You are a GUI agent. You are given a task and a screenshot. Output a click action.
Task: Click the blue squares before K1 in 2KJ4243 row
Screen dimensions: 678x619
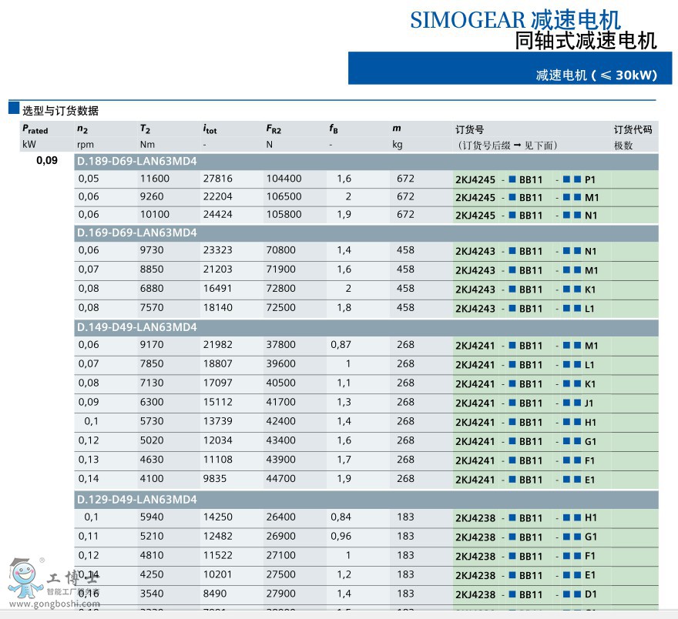point(571,289)
